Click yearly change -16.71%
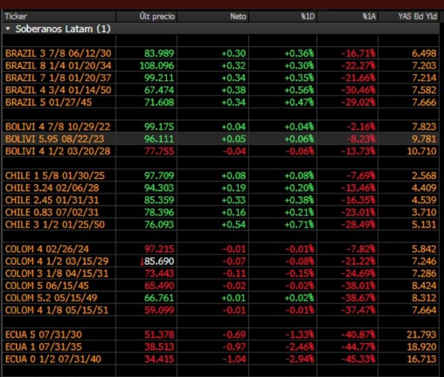The image size is (444, 377). coord(358,53)
